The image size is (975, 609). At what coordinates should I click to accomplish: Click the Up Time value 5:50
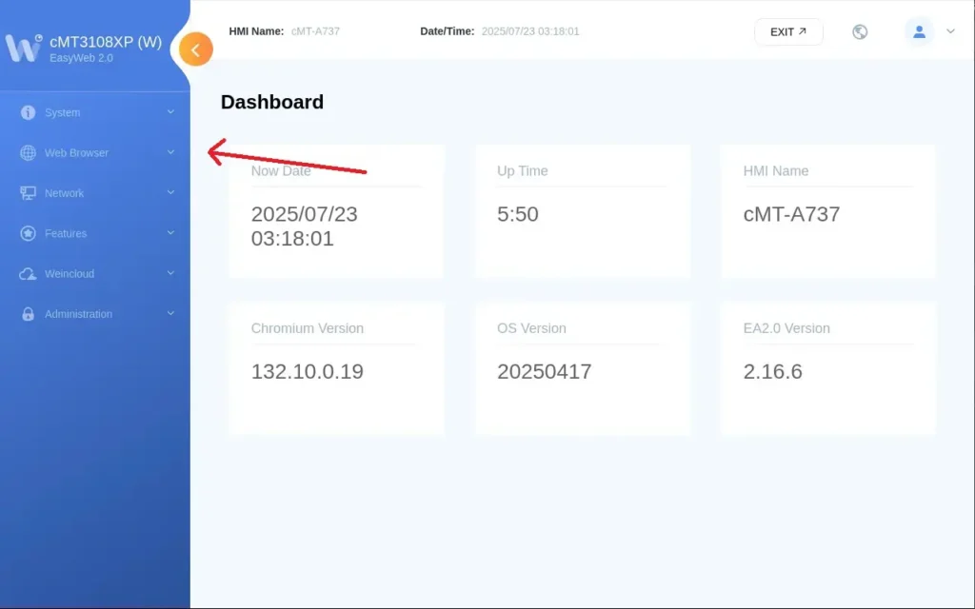[x=517, y=214]
